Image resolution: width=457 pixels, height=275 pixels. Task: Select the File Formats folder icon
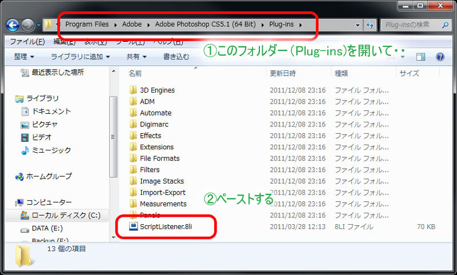click(x=133, y=158)
